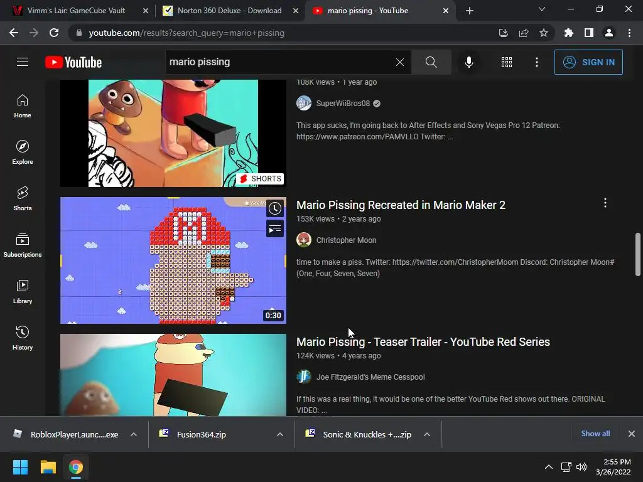Click the YouTube logo

[73, 62]
